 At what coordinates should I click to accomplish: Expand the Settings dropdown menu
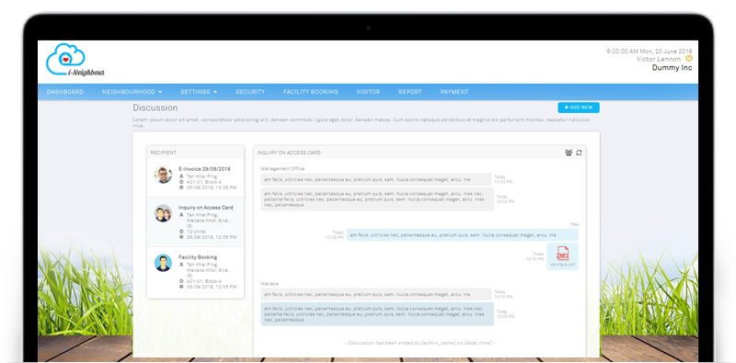(199, 92)
